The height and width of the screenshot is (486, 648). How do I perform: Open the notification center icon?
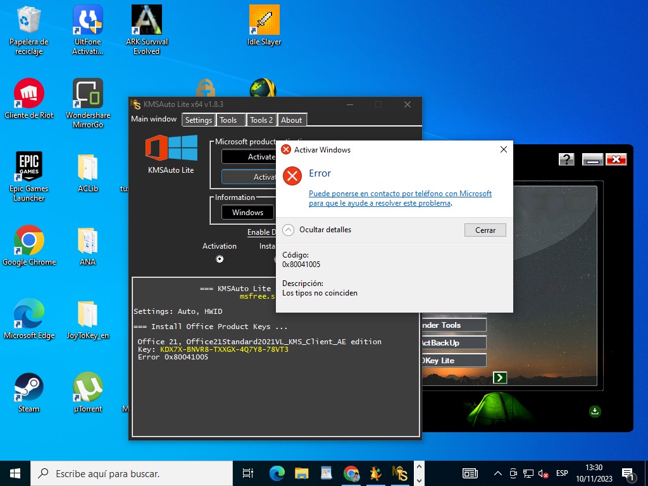coord(628,475)
